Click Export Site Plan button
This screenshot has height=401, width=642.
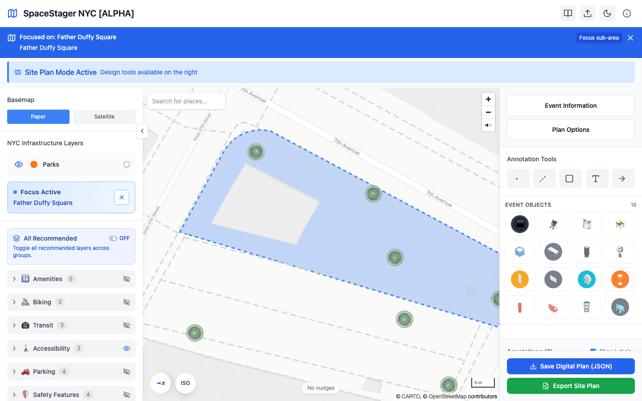click(571, 386)
